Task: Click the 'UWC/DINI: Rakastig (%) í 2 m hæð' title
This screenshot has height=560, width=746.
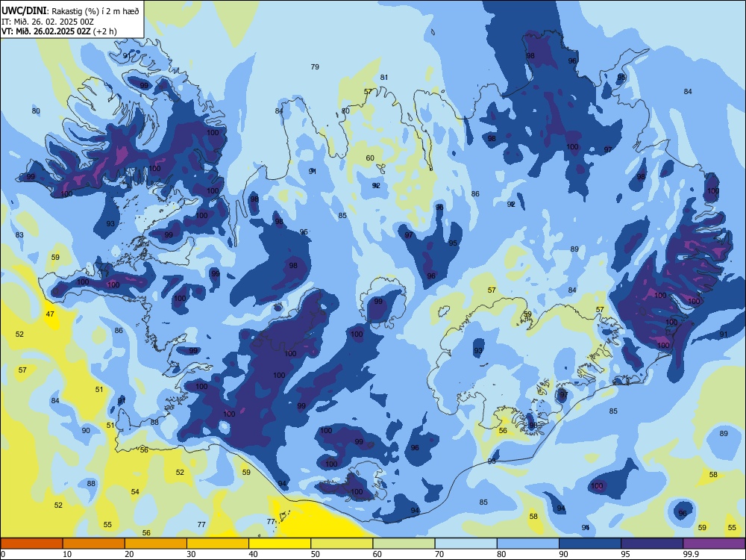Action: coord(70,10)
